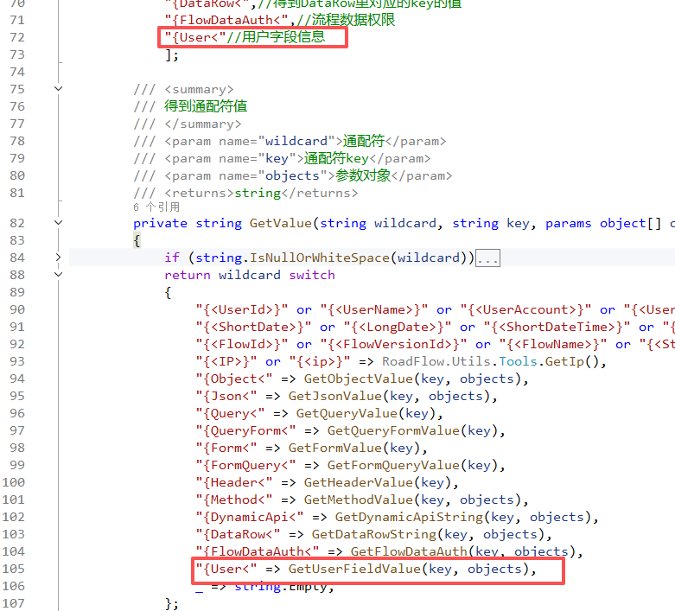
Task: Collapse the summary comment block at line 75
Action: 59,88
